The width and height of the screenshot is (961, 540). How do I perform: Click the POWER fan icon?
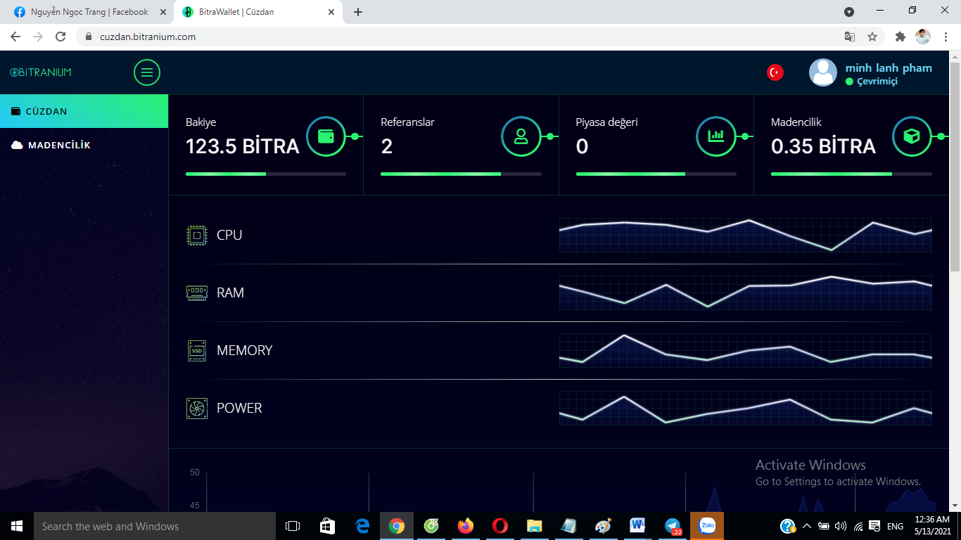(197, 408)
